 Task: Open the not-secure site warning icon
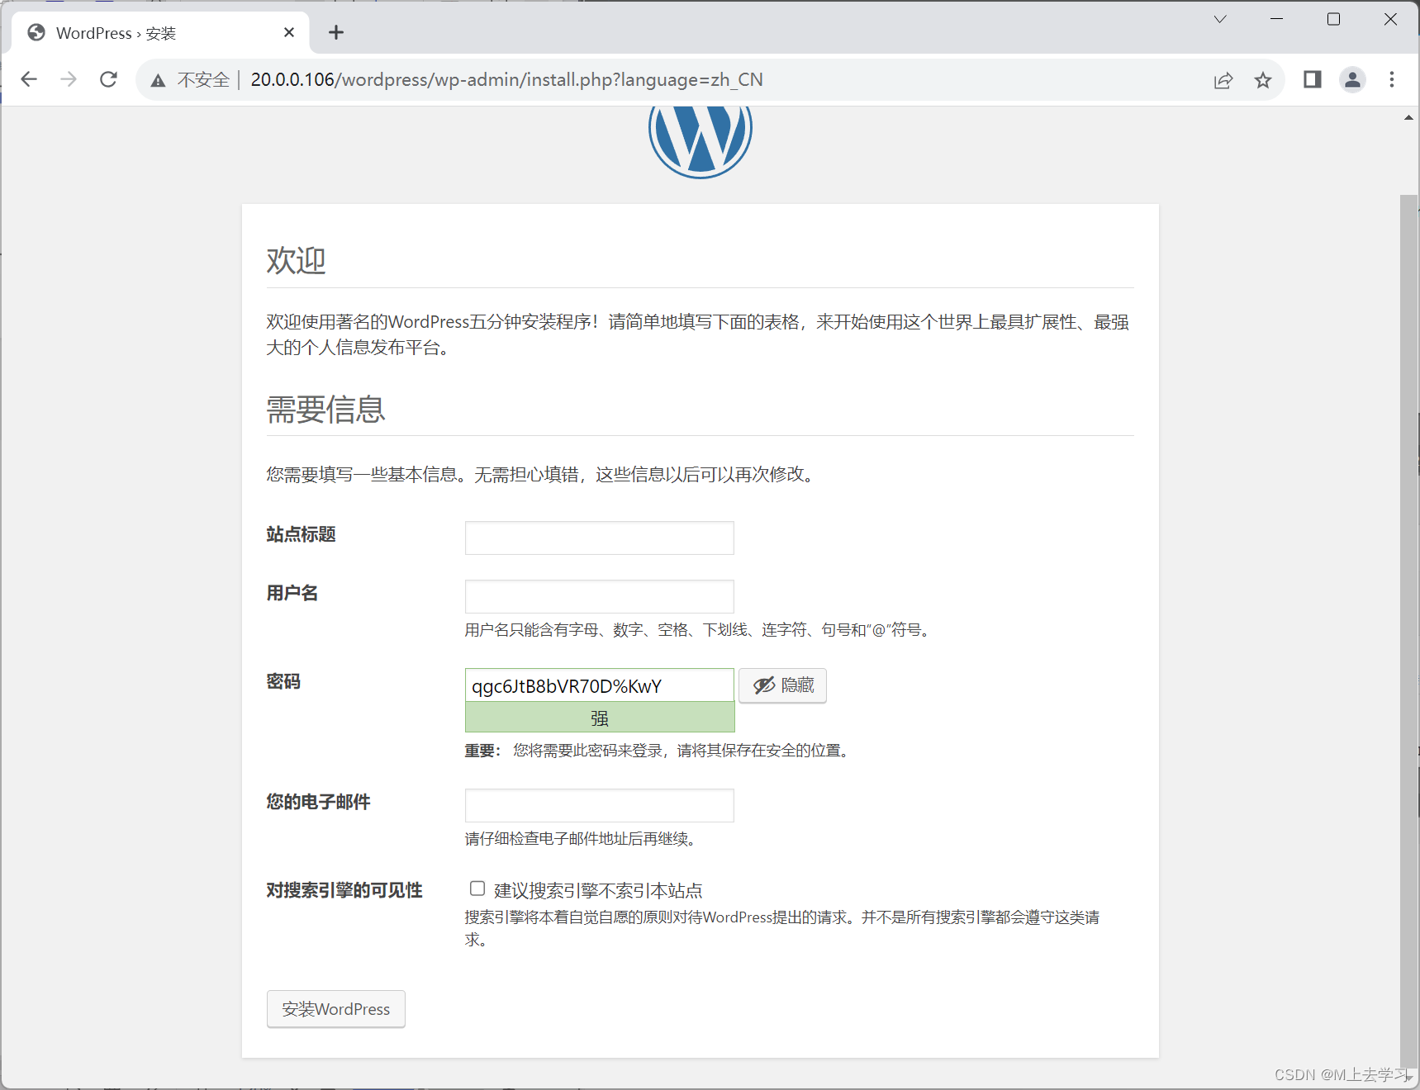158,80
